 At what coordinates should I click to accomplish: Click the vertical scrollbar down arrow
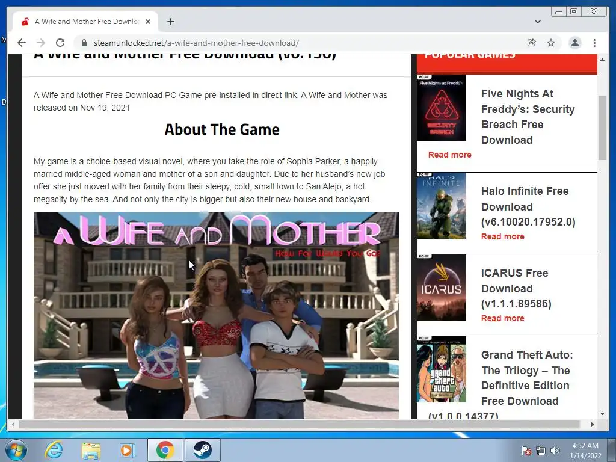point(602,414)
